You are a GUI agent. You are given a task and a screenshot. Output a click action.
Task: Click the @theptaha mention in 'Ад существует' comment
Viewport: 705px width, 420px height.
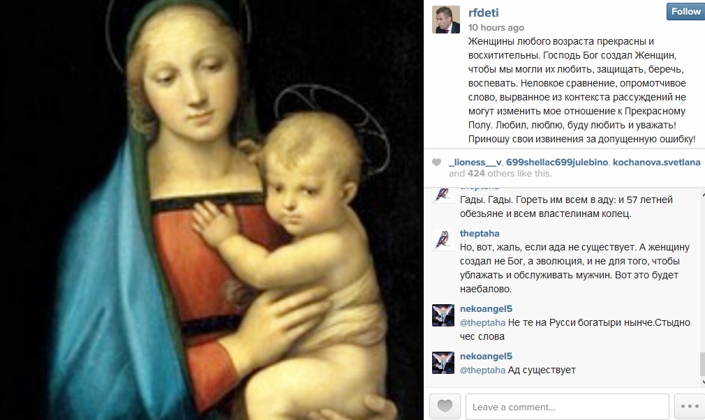coord(482,370)
